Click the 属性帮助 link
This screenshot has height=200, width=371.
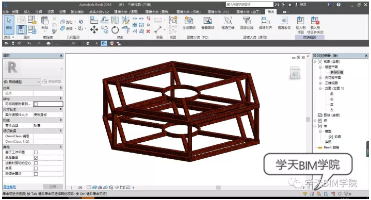pos(10,187)
